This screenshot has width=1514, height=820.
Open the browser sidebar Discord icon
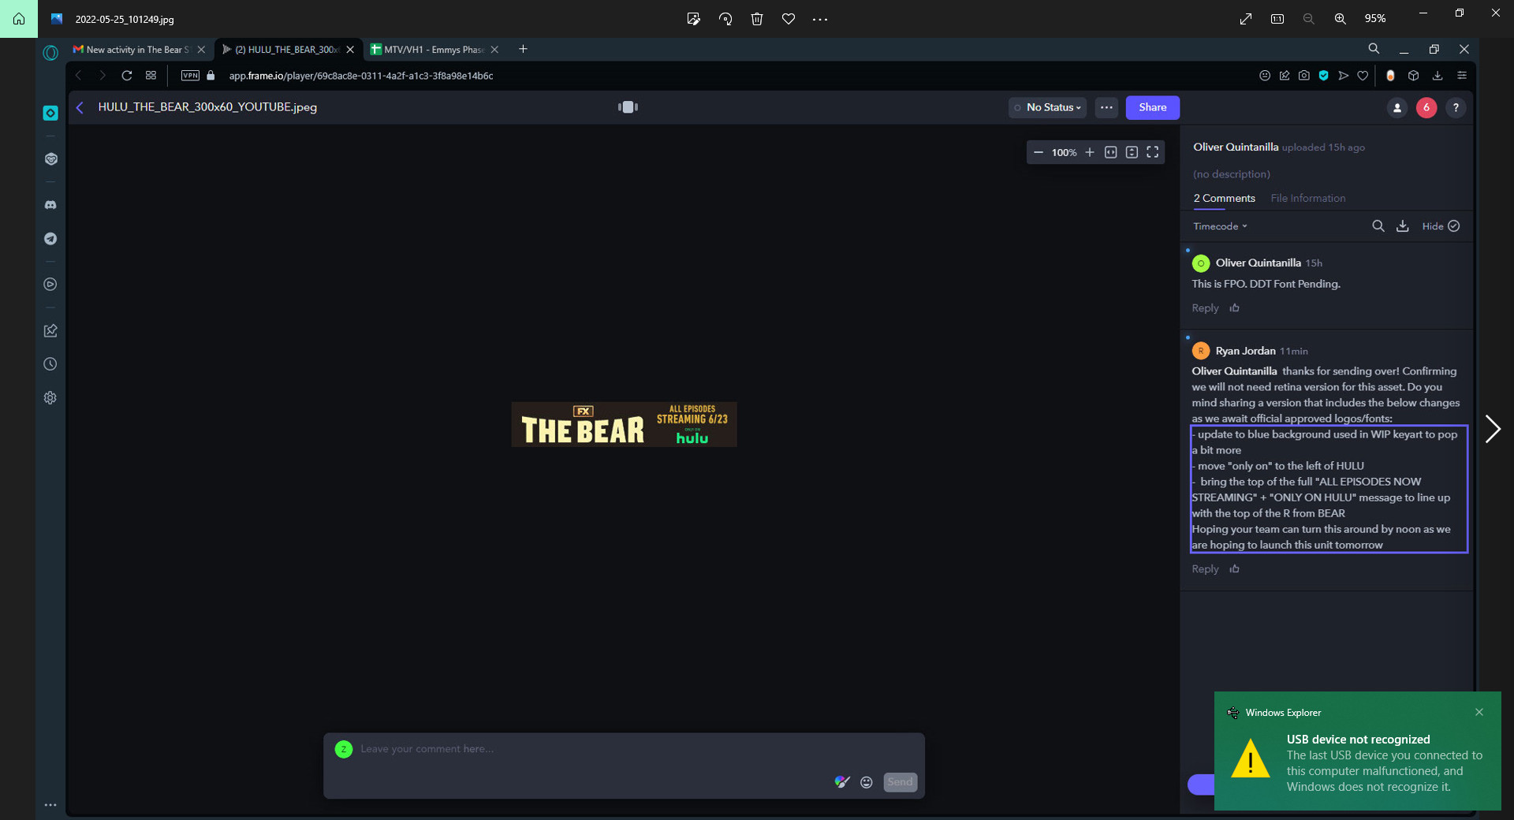(x=50, y=205)
